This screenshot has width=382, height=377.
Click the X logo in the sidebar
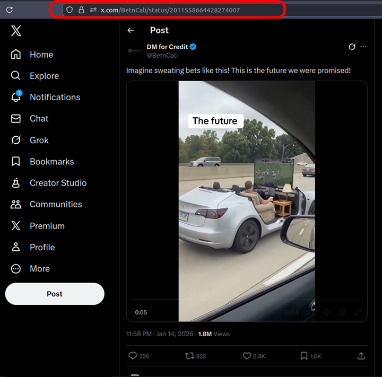[x=16, y=31]
